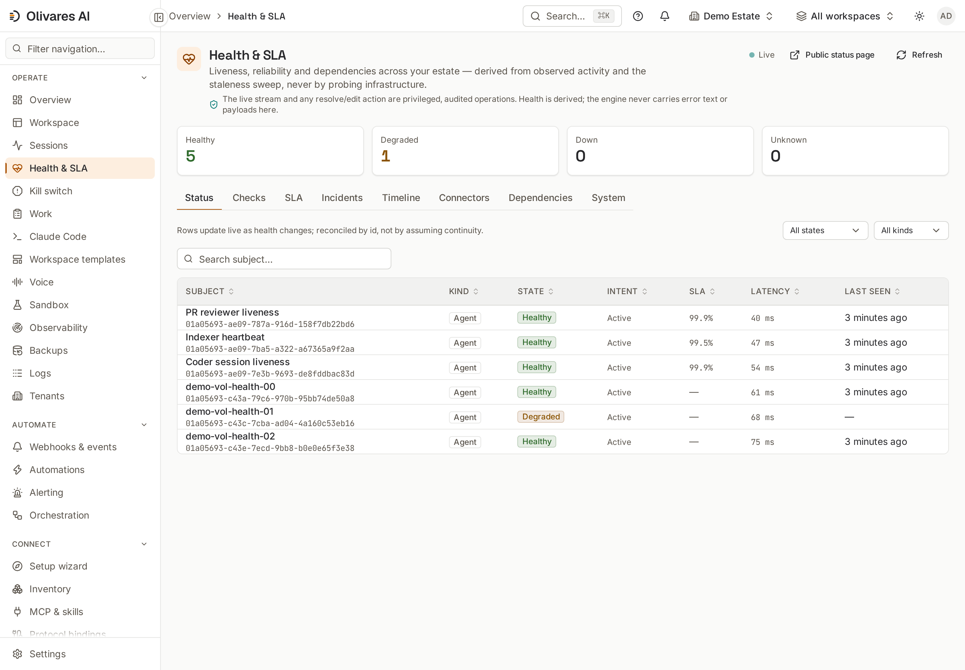Open the All states filter dropdown
The height and width of the screenshot is (670, 965).
tap(825, 230)
